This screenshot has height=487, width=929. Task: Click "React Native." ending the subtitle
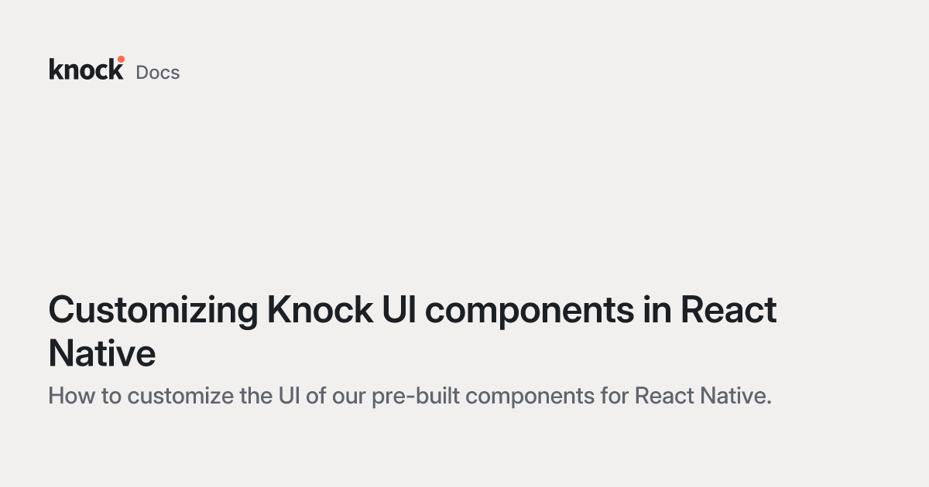[x=704, y=397]
